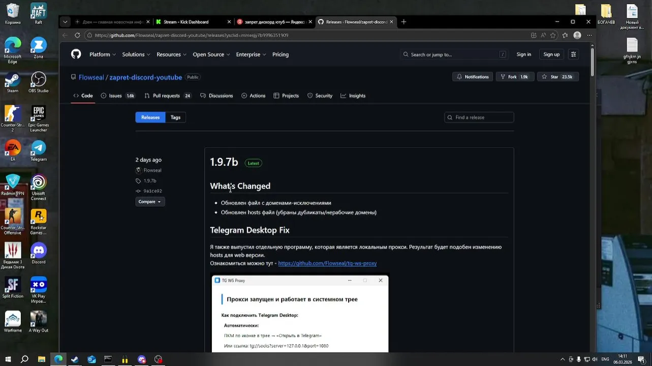Select the Releases button
The width and height of the screenshot is (652, 366).
150,117
